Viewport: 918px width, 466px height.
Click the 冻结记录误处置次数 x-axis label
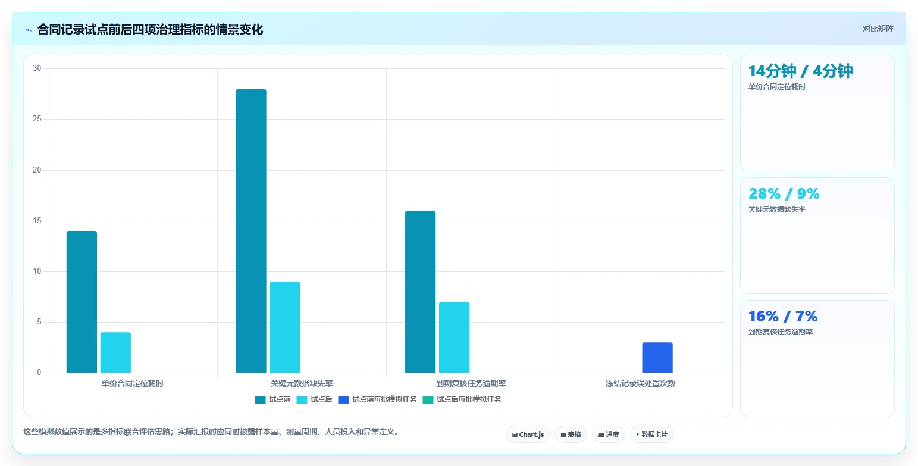(x=641, y=384)
